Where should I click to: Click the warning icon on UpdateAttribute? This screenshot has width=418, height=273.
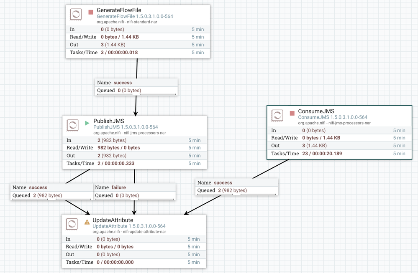(x=87, y=223)
